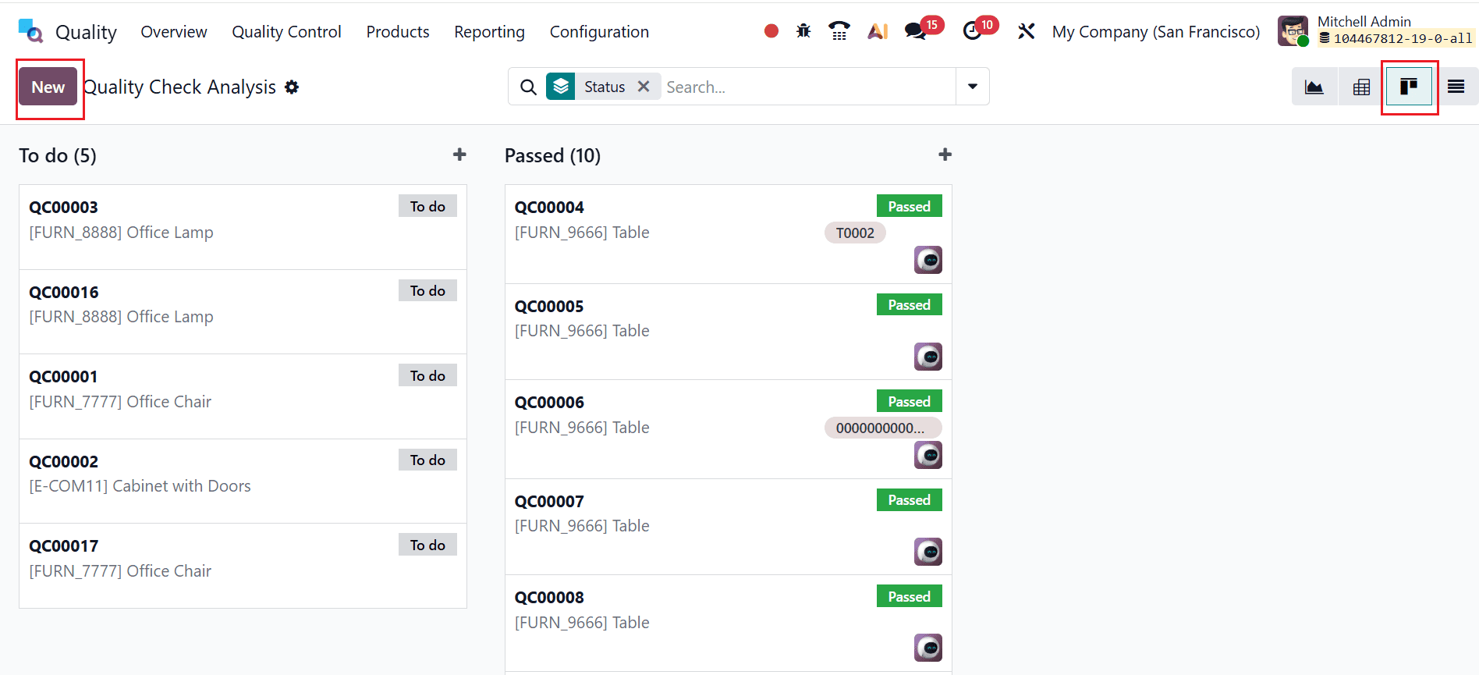
Task: Open the softphone dialer icon
Action: 839,30
